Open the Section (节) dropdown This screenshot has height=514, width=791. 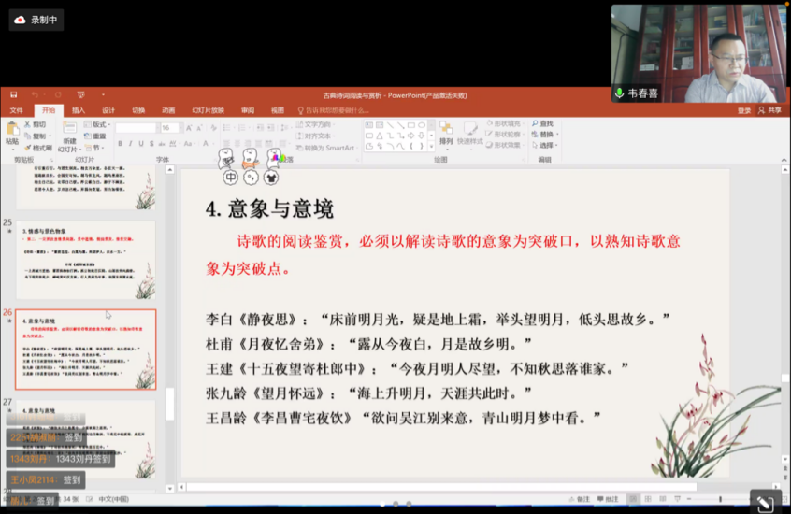point(94,148)
